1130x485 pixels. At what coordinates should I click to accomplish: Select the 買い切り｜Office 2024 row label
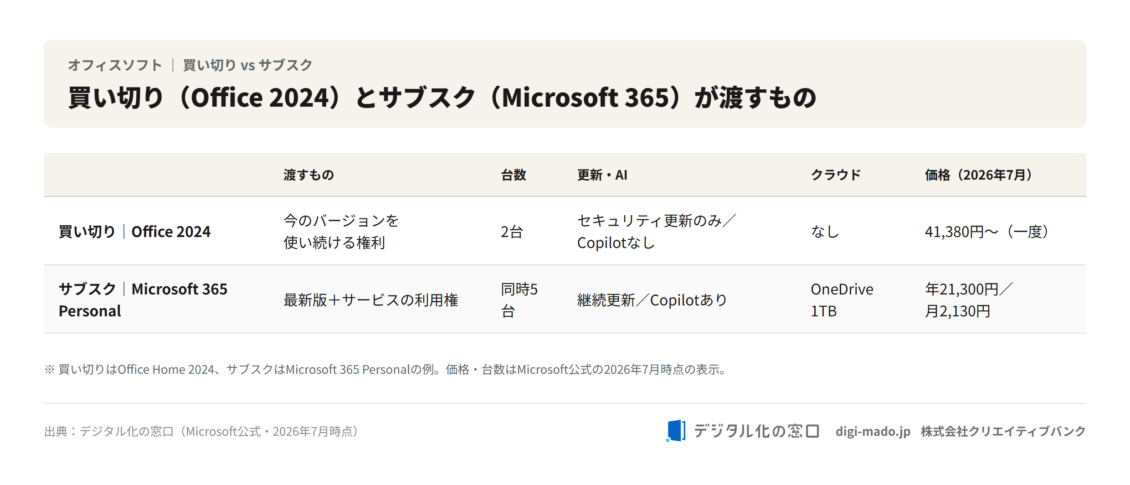[x=134, y=232]
